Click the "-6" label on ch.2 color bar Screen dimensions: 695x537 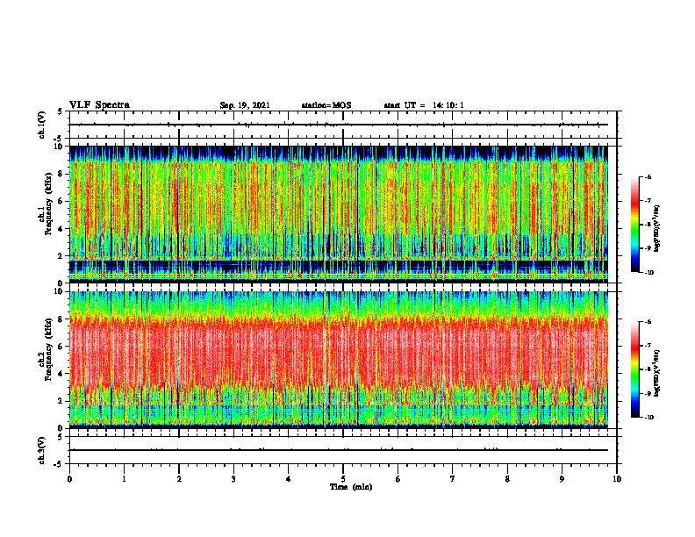pos(648,322)
